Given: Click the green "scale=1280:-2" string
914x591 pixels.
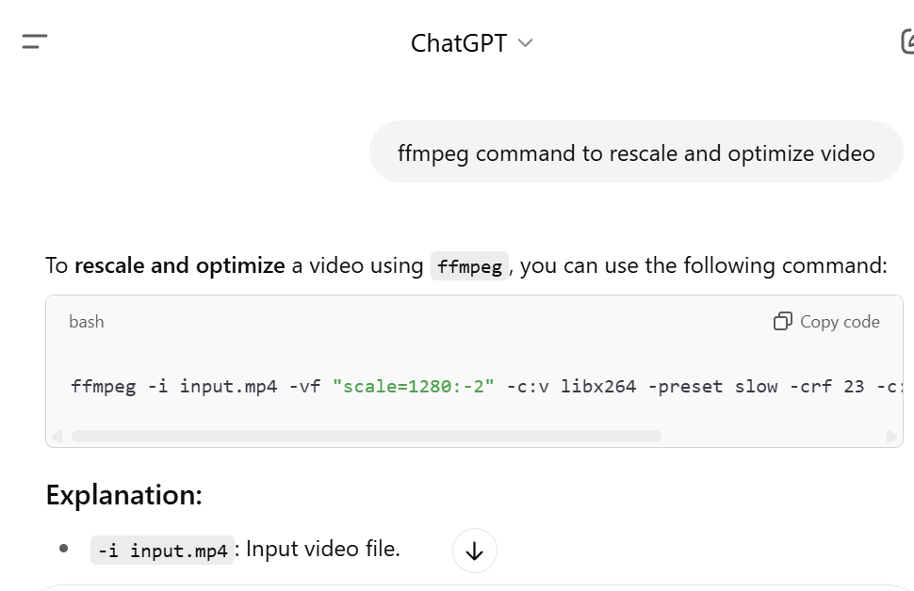Looking at the screenshot, I should click(414, 387).
